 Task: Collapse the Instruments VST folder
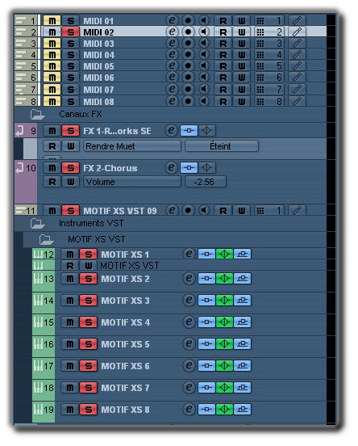tap(37, 223)
